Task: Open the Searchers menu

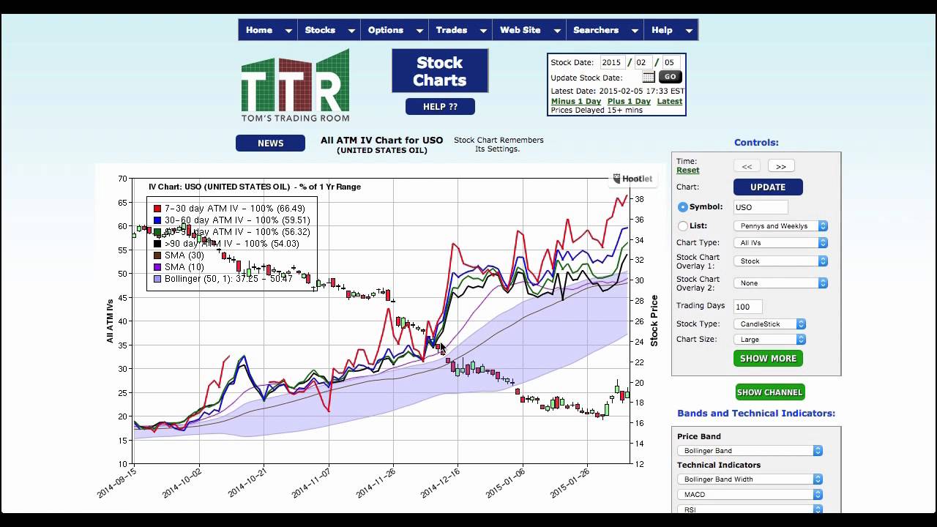Action: [x=596, y=30]
